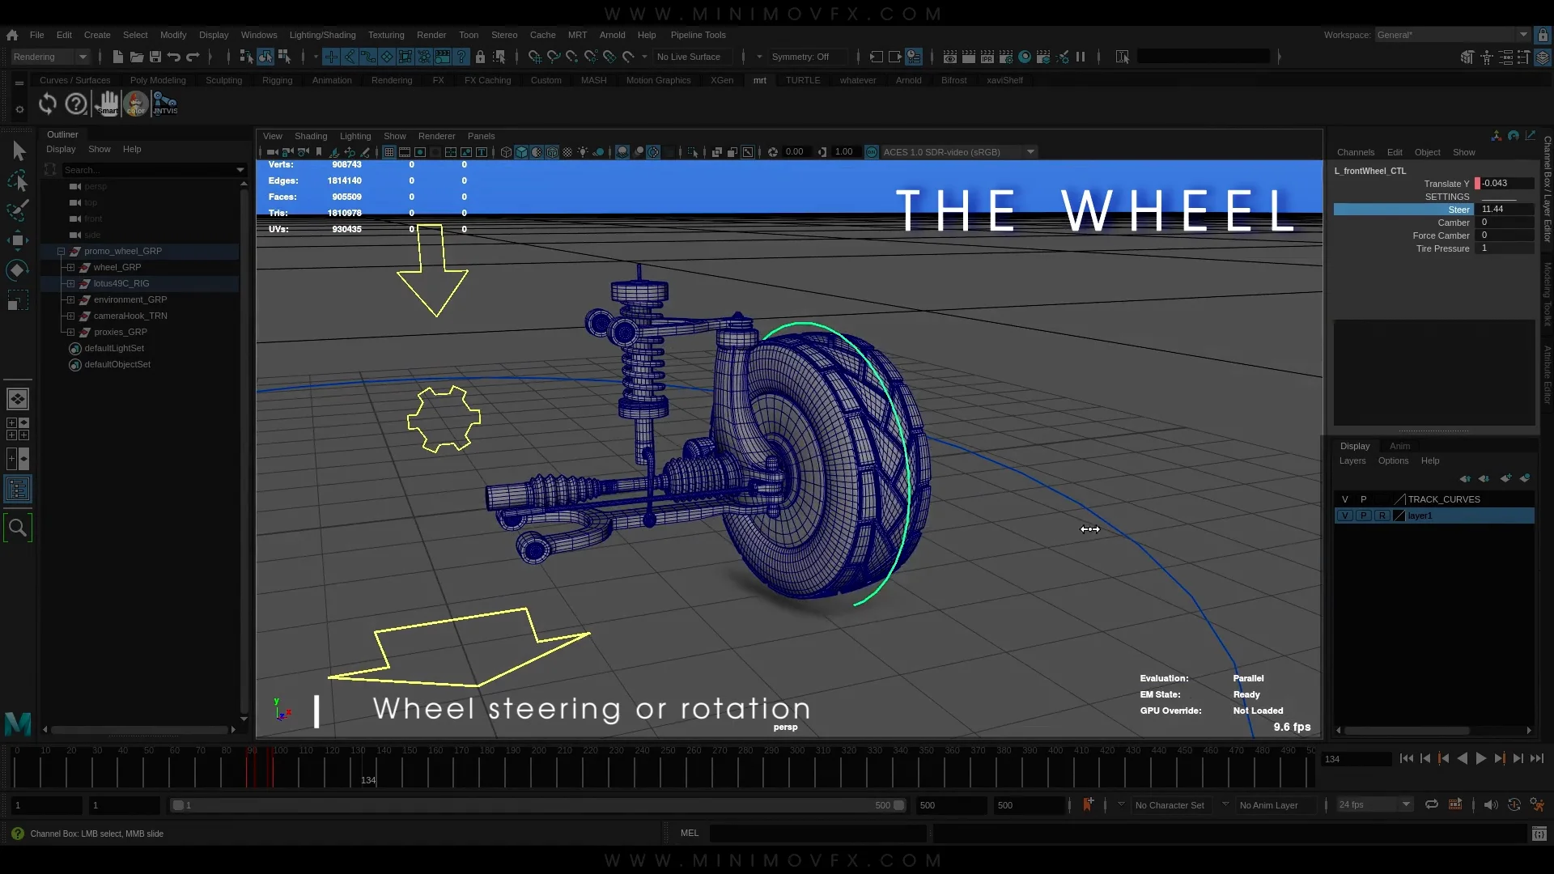Toggle the P playback flag on layer1
1554x874 pixels.
click(x=1363, y=515)
